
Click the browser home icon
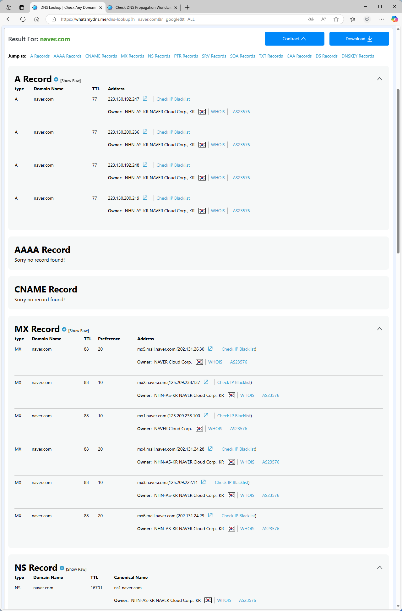click(37, 19)
